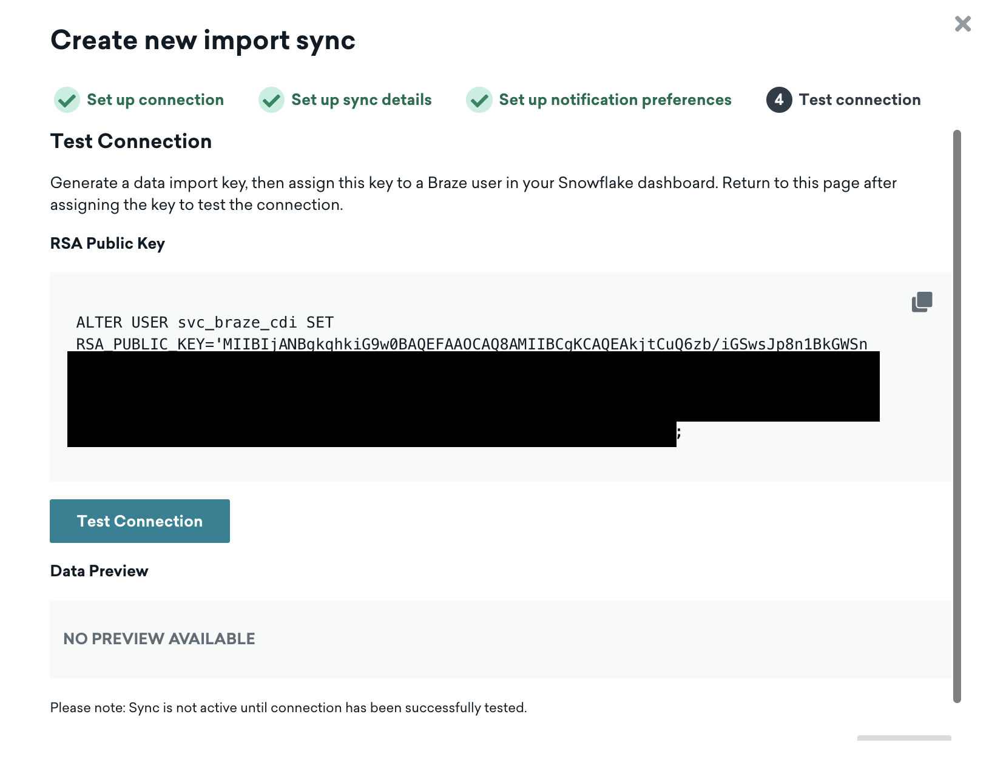Click the checkmark icon beside Set up connection

point(67,100)
